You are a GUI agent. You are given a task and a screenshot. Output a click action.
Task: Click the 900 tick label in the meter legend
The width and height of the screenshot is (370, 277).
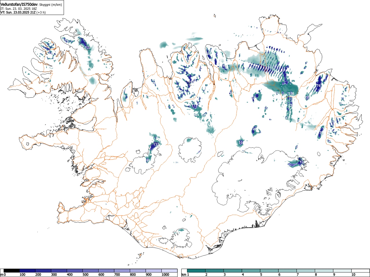[x=148, y=275]
